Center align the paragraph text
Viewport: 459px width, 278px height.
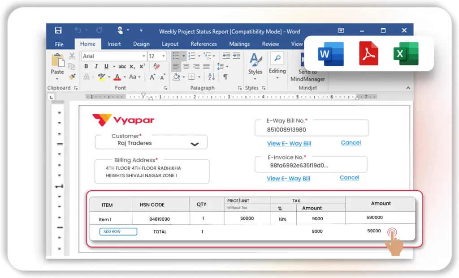186,66
